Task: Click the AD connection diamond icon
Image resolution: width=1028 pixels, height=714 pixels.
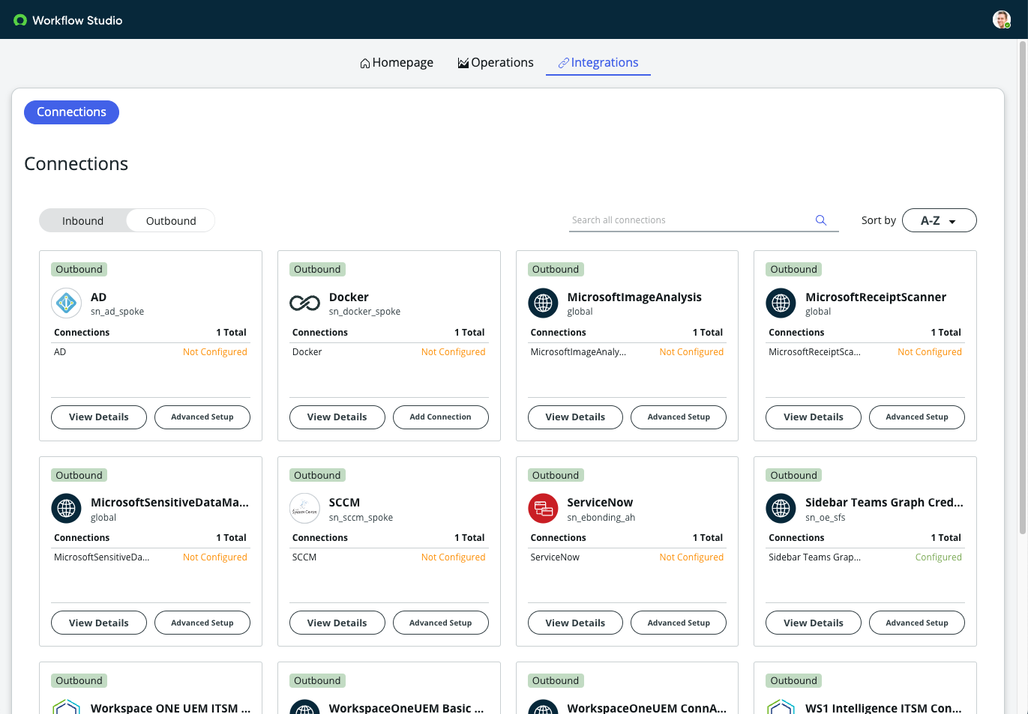Action: pos(66,303)
